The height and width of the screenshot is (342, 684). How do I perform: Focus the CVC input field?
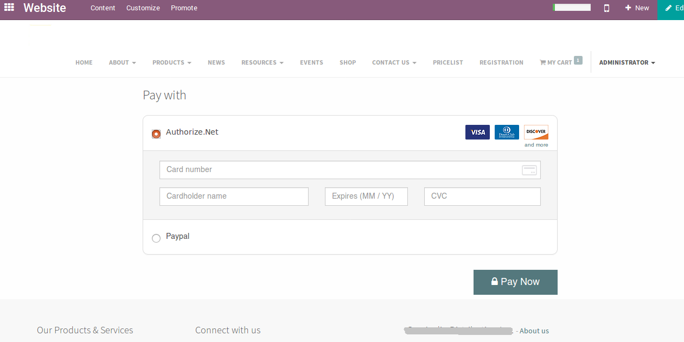coord(482,197)
